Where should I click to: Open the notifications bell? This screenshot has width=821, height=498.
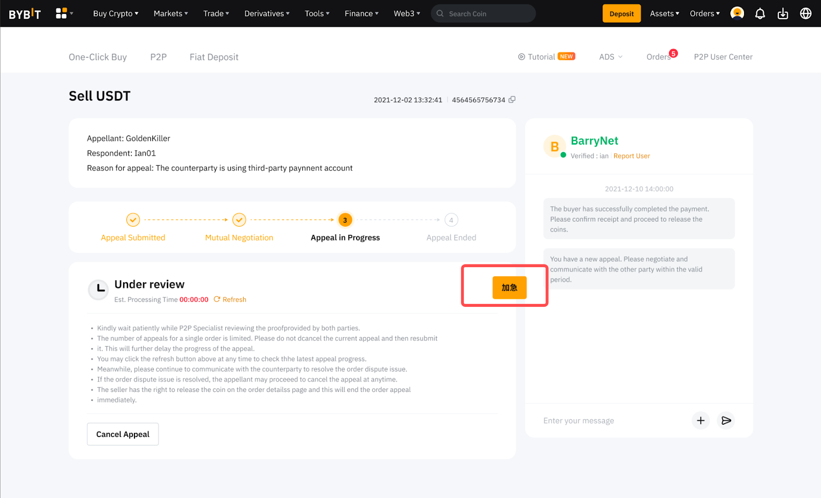tap(760, 14)
